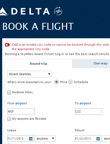
Task: Select the Price radio button
Action: [x=57, y=82]
